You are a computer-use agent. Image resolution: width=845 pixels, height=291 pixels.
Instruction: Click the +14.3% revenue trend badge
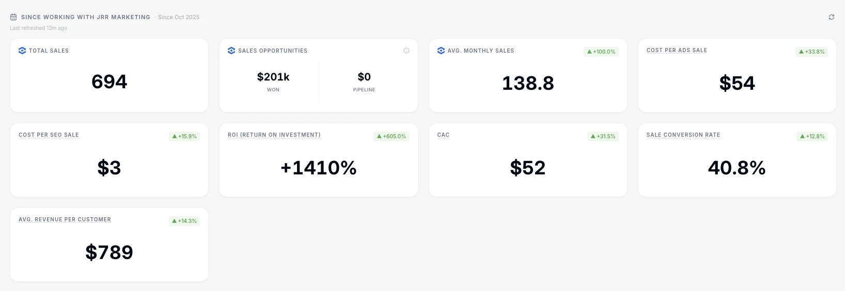[x=184, y=221]
